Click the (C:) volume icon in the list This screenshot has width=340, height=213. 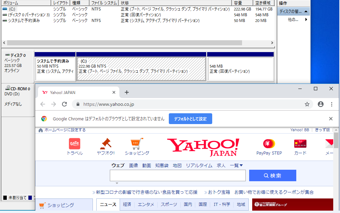[x=5, y=9]
